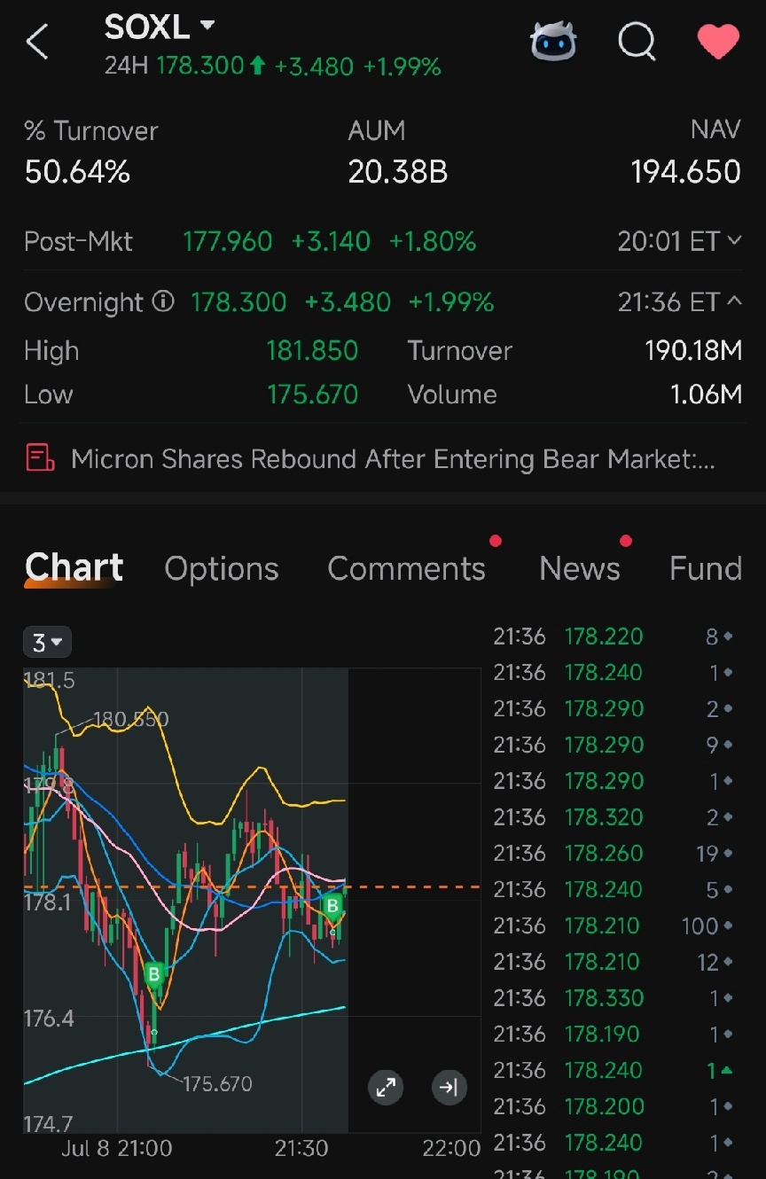This screenshot has width=766, height=1179.
Task: Click the Post-Mkt price 177.960
Action: [x=228, y=241]
